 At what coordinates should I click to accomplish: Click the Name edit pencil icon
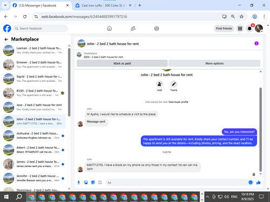click(x=174, y=84)
